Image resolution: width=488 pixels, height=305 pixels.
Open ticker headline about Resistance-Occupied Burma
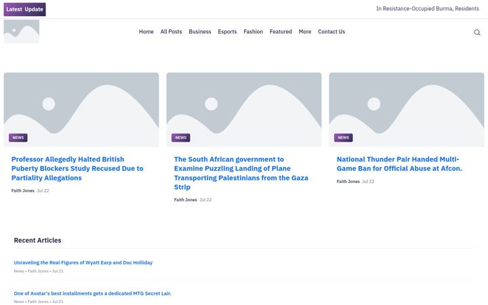428,9
